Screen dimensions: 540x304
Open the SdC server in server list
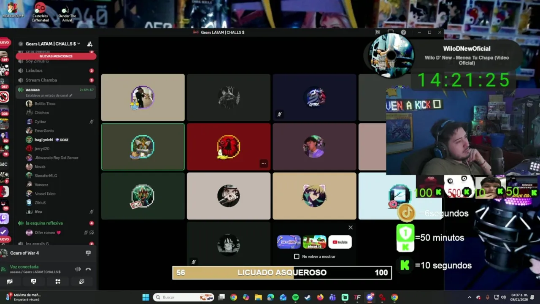[4, 164]
